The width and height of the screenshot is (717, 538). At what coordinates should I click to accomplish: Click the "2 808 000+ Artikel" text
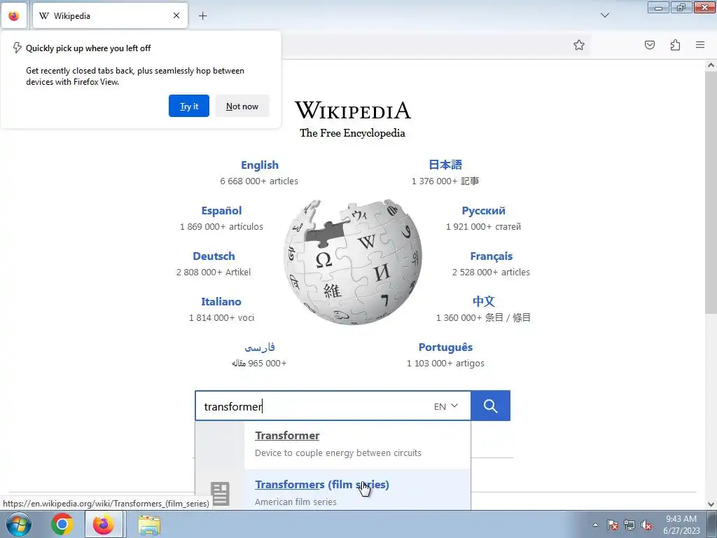(x=214, y=273)
